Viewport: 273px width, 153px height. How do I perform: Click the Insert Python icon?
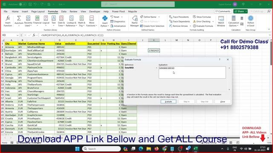point(105,19)
